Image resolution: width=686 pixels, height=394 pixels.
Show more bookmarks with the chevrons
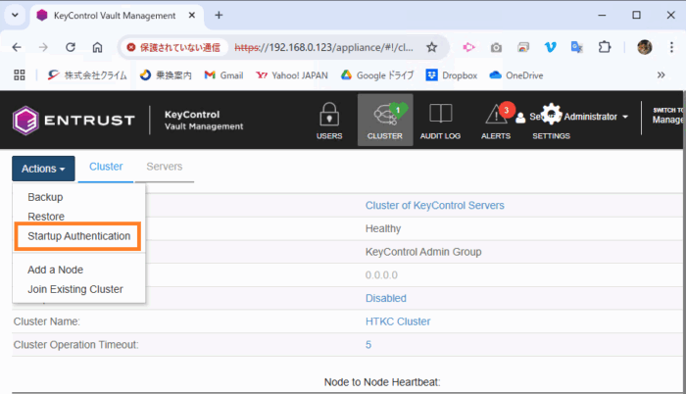pyautogui.click(x=661, y=75)
